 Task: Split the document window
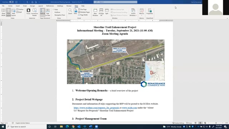(107, 11)
